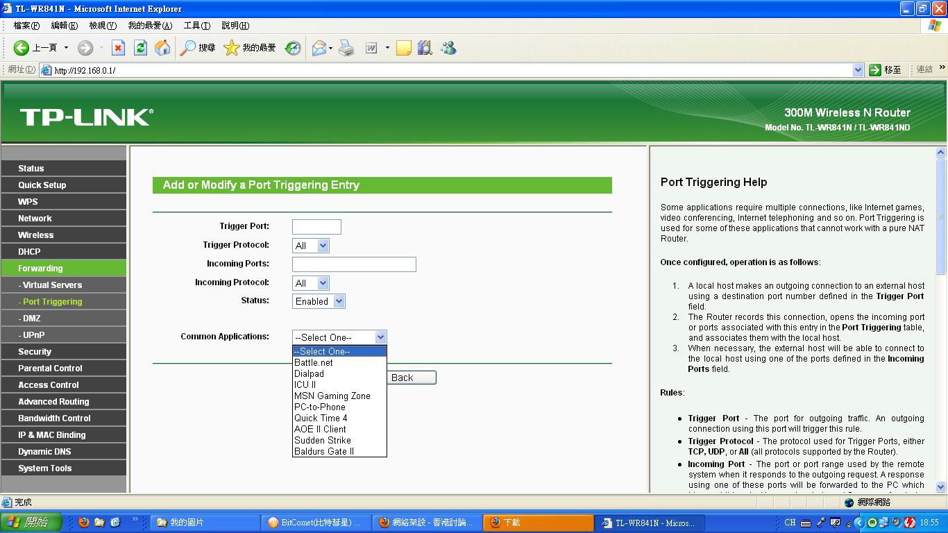The height and width of the screenshot is (533, 948).
Task: Open Parental Control in sidebar
Action: [x=63, y=368]
